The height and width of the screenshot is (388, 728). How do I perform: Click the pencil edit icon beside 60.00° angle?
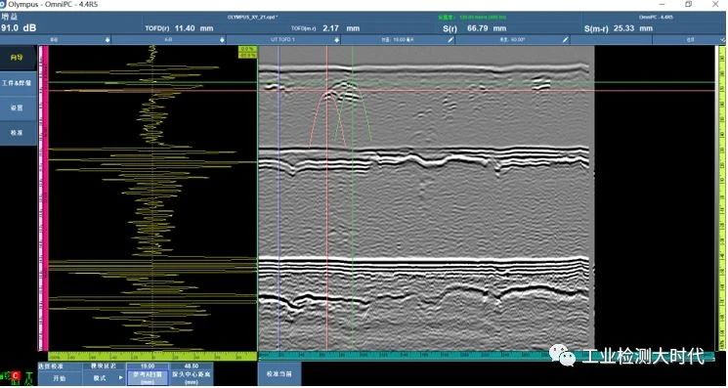pos(565,40)
